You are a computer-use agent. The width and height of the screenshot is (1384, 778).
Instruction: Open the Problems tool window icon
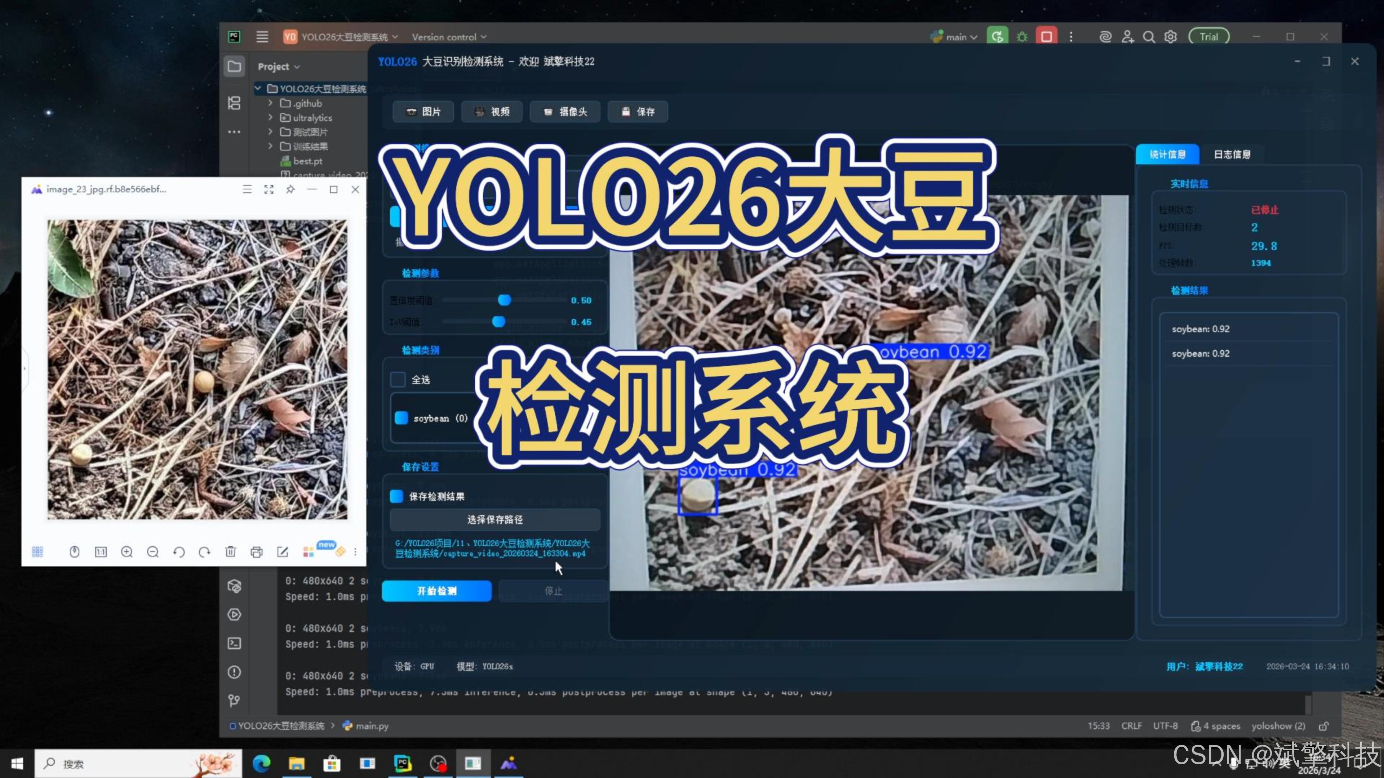click(234, 672)
